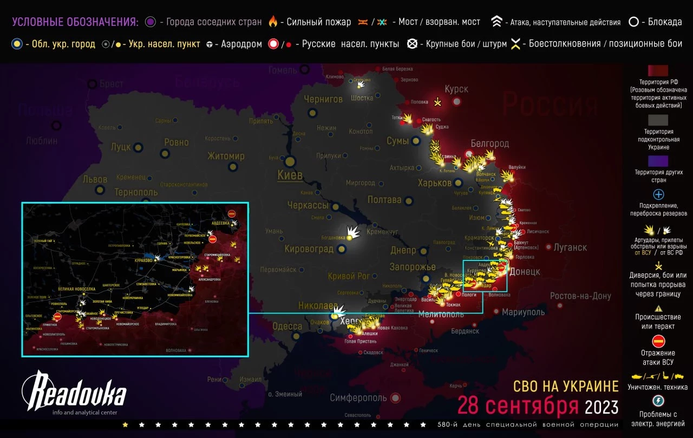This screenshot has height=438, width=693.
Task: Click the 28 сентября 2023 date text
Action: [538, 405]
